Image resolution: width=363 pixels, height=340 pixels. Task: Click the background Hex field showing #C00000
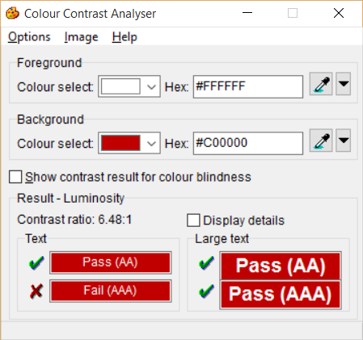point(248,143)
